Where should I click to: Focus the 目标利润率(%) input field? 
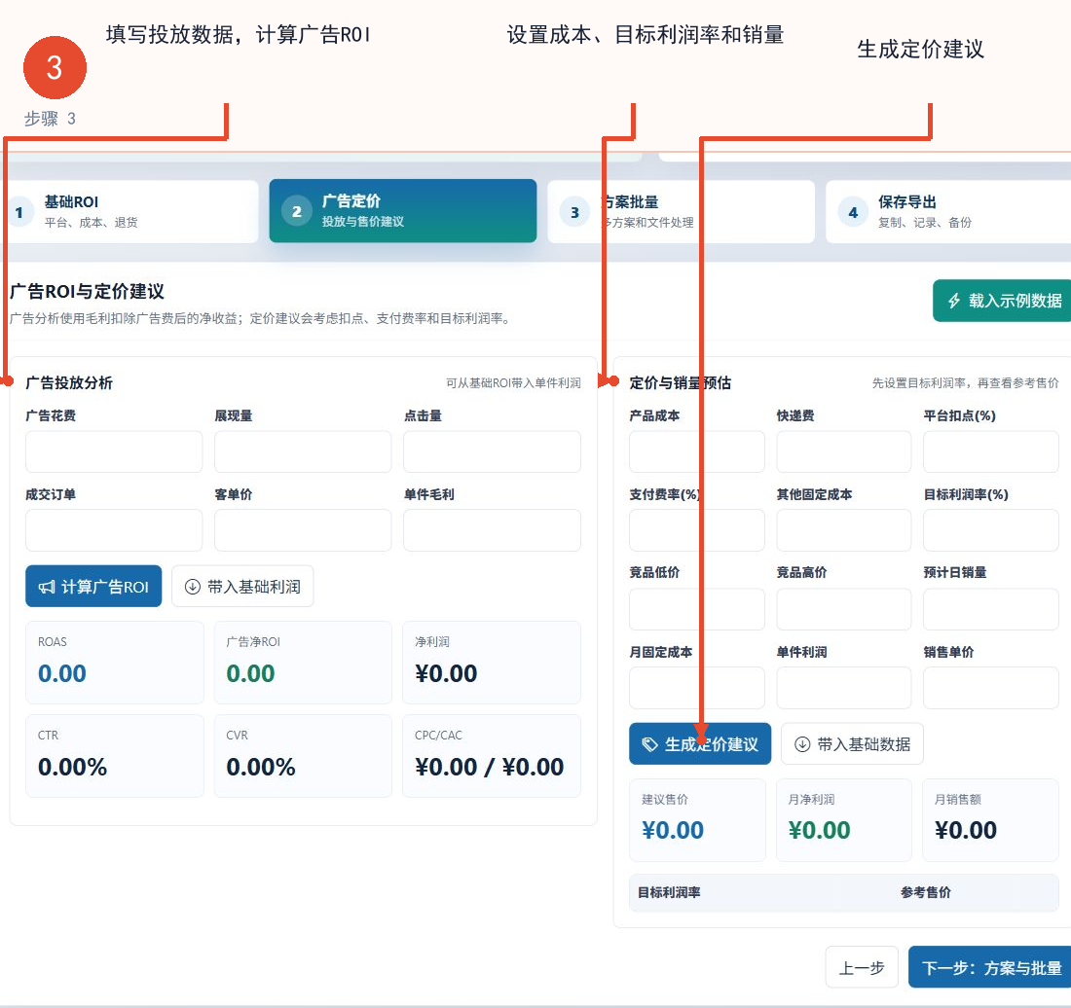tap(991, 530)
